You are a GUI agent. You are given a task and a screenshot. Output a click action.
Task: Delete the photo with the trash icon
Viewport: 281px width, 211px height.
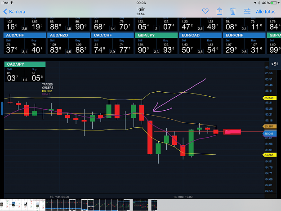point(233,11)
